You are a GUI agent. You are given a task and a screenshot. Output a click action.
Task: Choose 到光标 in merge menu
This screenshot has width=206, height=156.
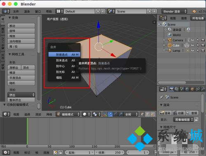[x=64, y=72]
